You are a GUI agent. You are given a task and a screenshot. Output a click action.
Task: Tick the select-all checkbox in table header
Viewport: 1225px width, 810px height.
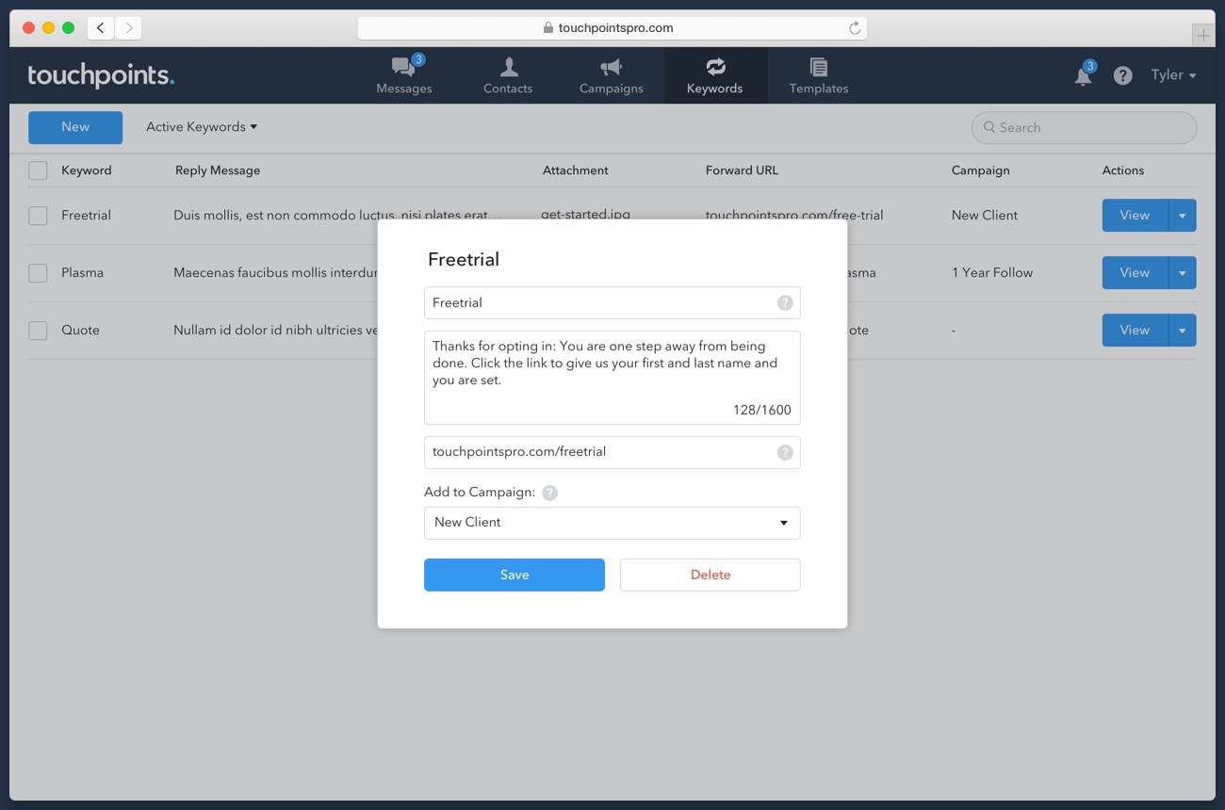pos(38,170)
